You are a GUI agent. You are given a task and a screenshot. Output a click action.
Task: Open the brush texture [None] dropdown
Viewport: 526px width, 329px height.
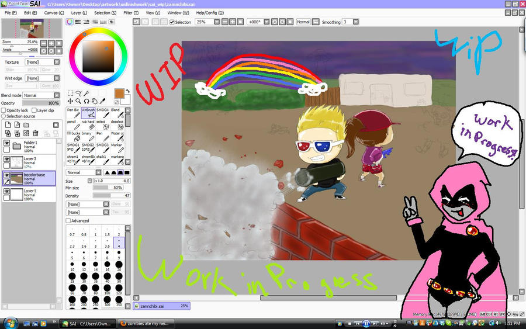[88, 212]
